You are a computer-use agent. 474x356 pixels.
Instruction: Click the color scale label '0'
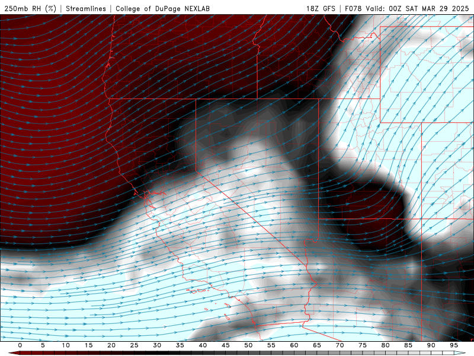pos(20,345)
